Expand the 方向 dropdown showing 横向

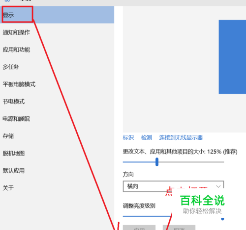(173, 186)
